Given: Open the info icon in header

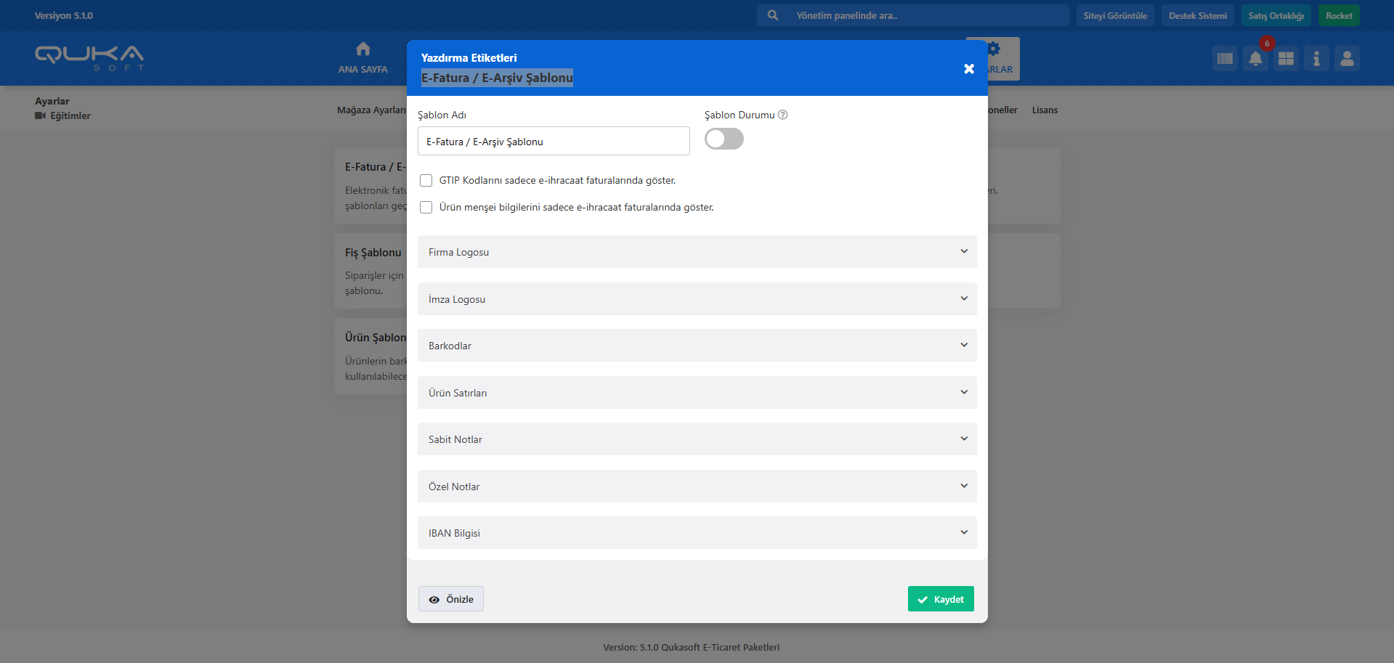Looking at the screenshot, I should click(x=1316, y=59).
